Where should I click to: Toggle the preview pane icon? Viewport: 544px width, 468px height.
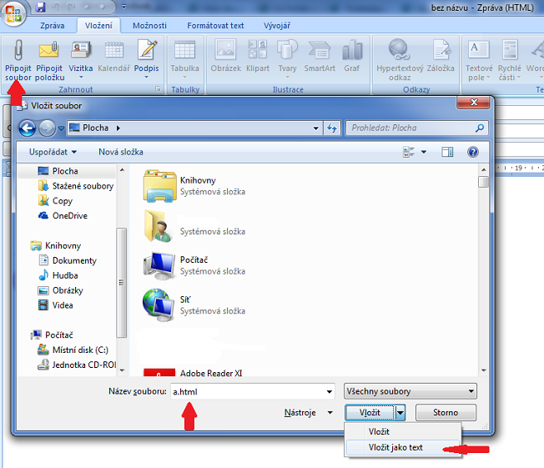pos(447,152)
